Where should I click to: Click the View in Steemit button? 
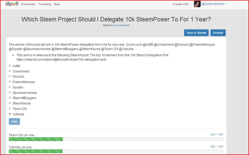tap(196, 33)
